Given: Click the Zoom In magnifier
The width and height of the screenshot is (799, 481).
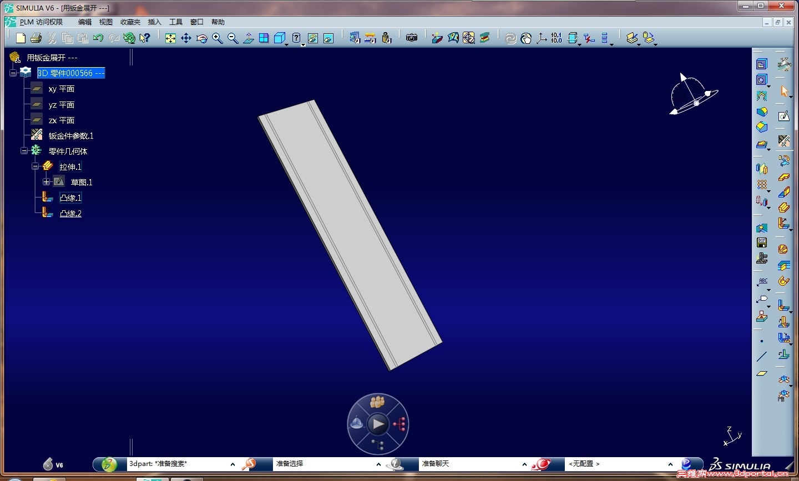Looking at the screenshot, I should pos(217,38).
